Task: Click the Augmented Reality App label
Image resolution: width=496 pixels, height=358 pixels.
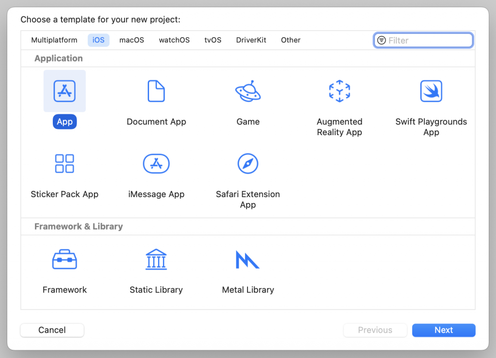Action: tap(340, 127)
